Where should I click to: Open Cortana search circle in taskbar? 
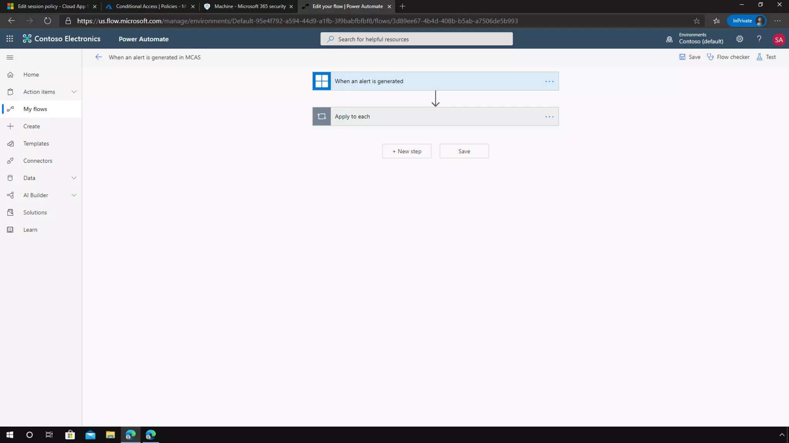29,435
